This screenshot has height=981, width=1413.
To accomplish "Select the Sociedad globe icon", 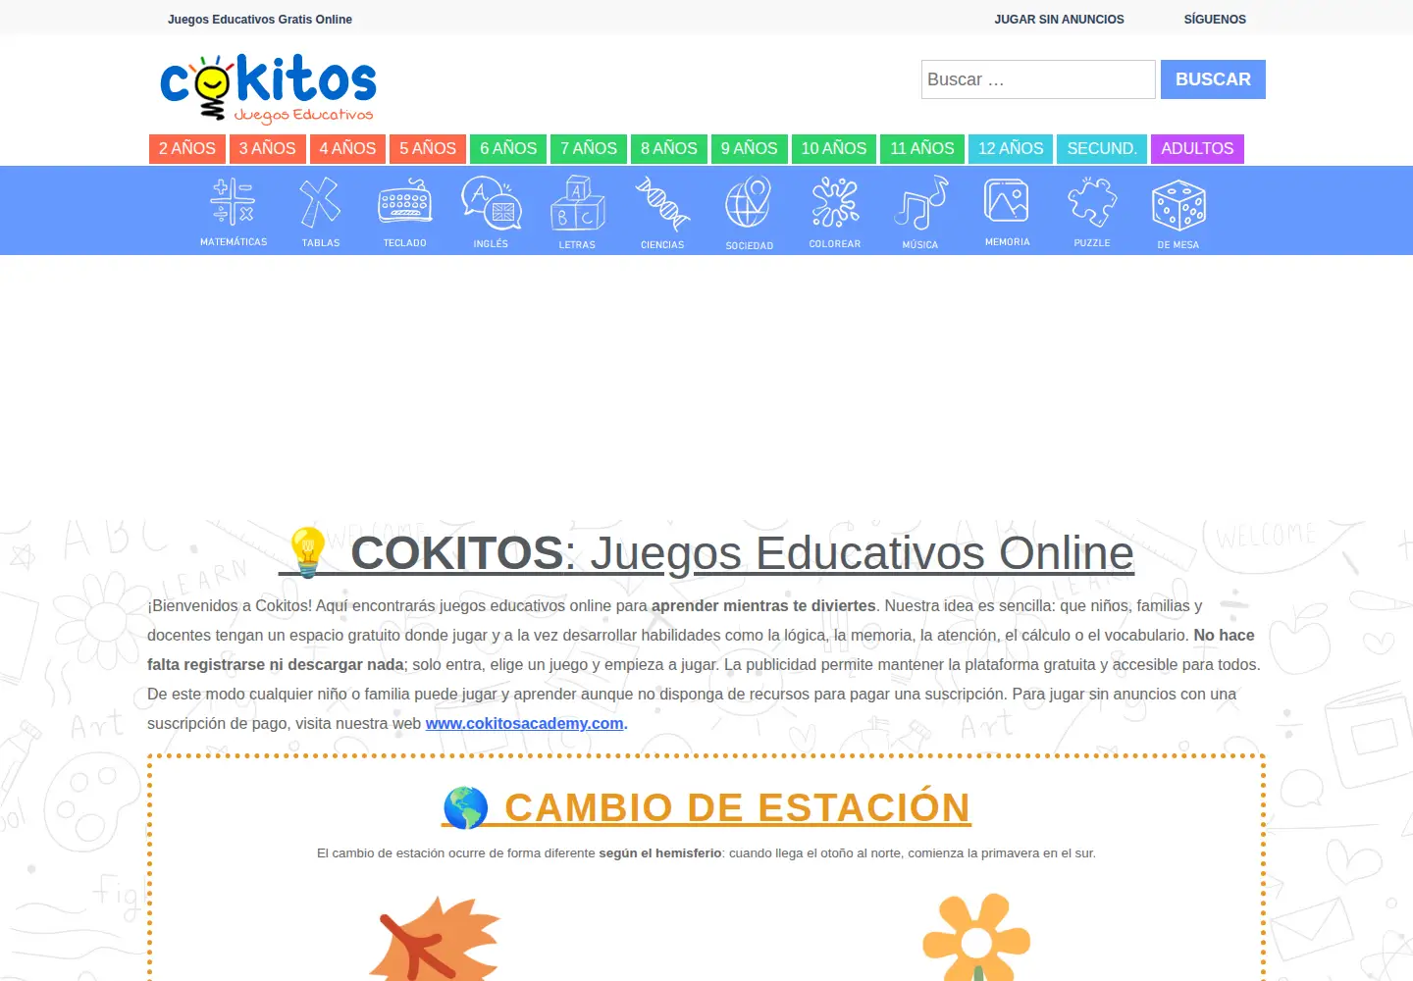I will pyautogui.click(x=749, y=212).
